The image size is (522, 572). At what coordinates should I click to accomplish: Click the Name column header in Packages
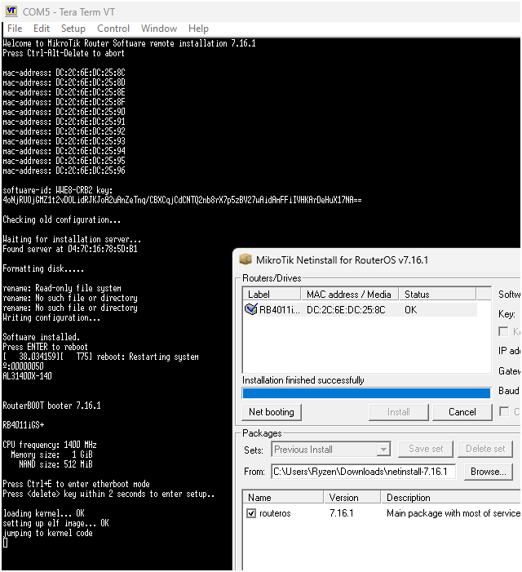(283, 498)
